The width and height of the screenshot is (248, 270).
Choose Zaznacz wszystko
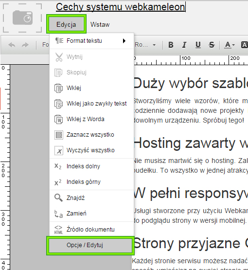(x=92, y=135)
